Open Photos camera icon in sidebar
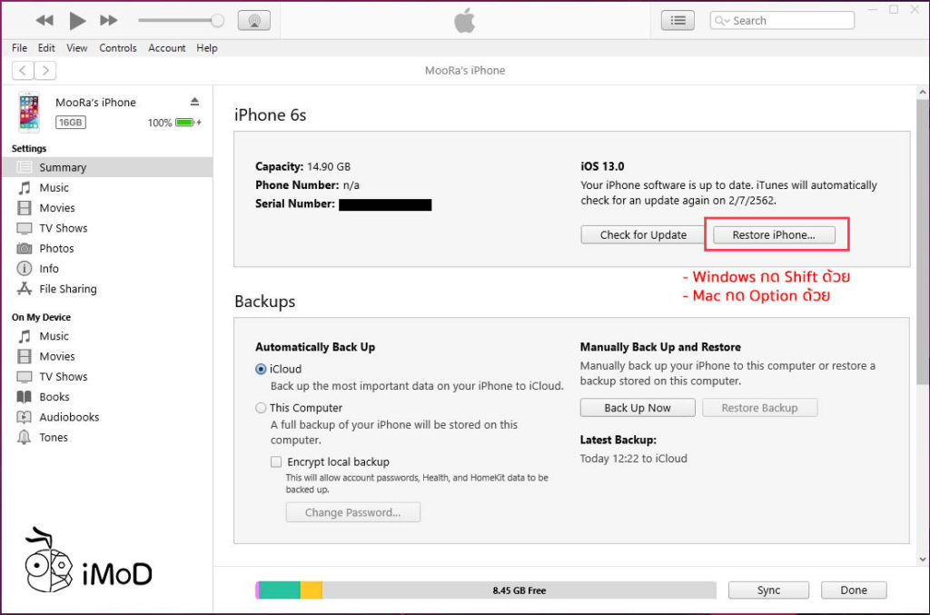Screen dimensions: 930x615 click(25, 249)
